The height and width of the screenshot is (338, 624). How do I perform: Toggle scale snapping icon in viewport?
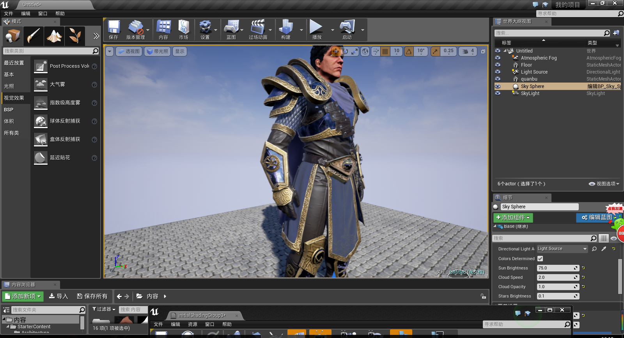point(435,51)
